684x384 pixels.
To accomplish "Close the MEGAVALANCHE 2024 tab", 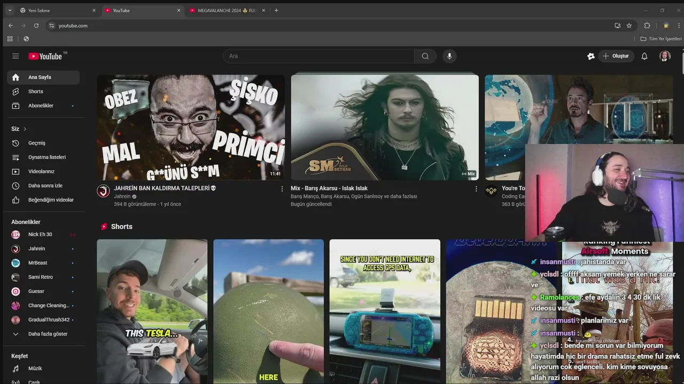I will 263,10.
